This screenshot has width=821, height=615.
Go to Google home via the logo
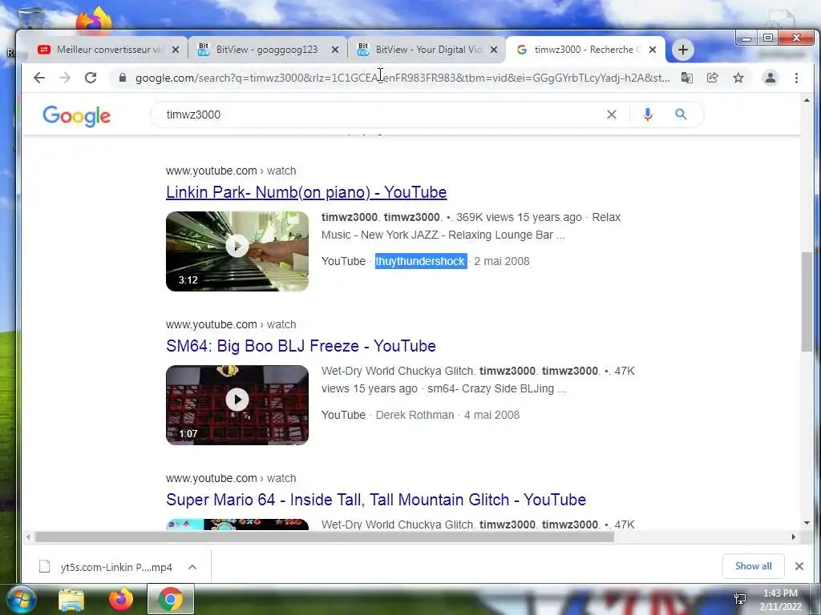tap(76, 116)
